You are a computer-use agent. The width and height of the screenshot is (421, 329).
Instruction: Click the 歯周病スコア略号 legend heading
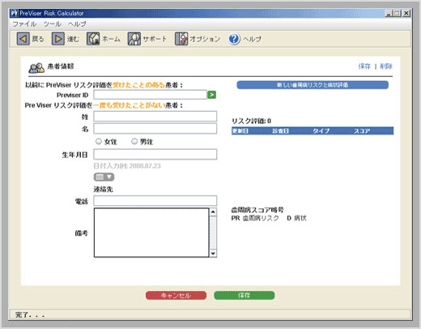click(x=257, y=210)
